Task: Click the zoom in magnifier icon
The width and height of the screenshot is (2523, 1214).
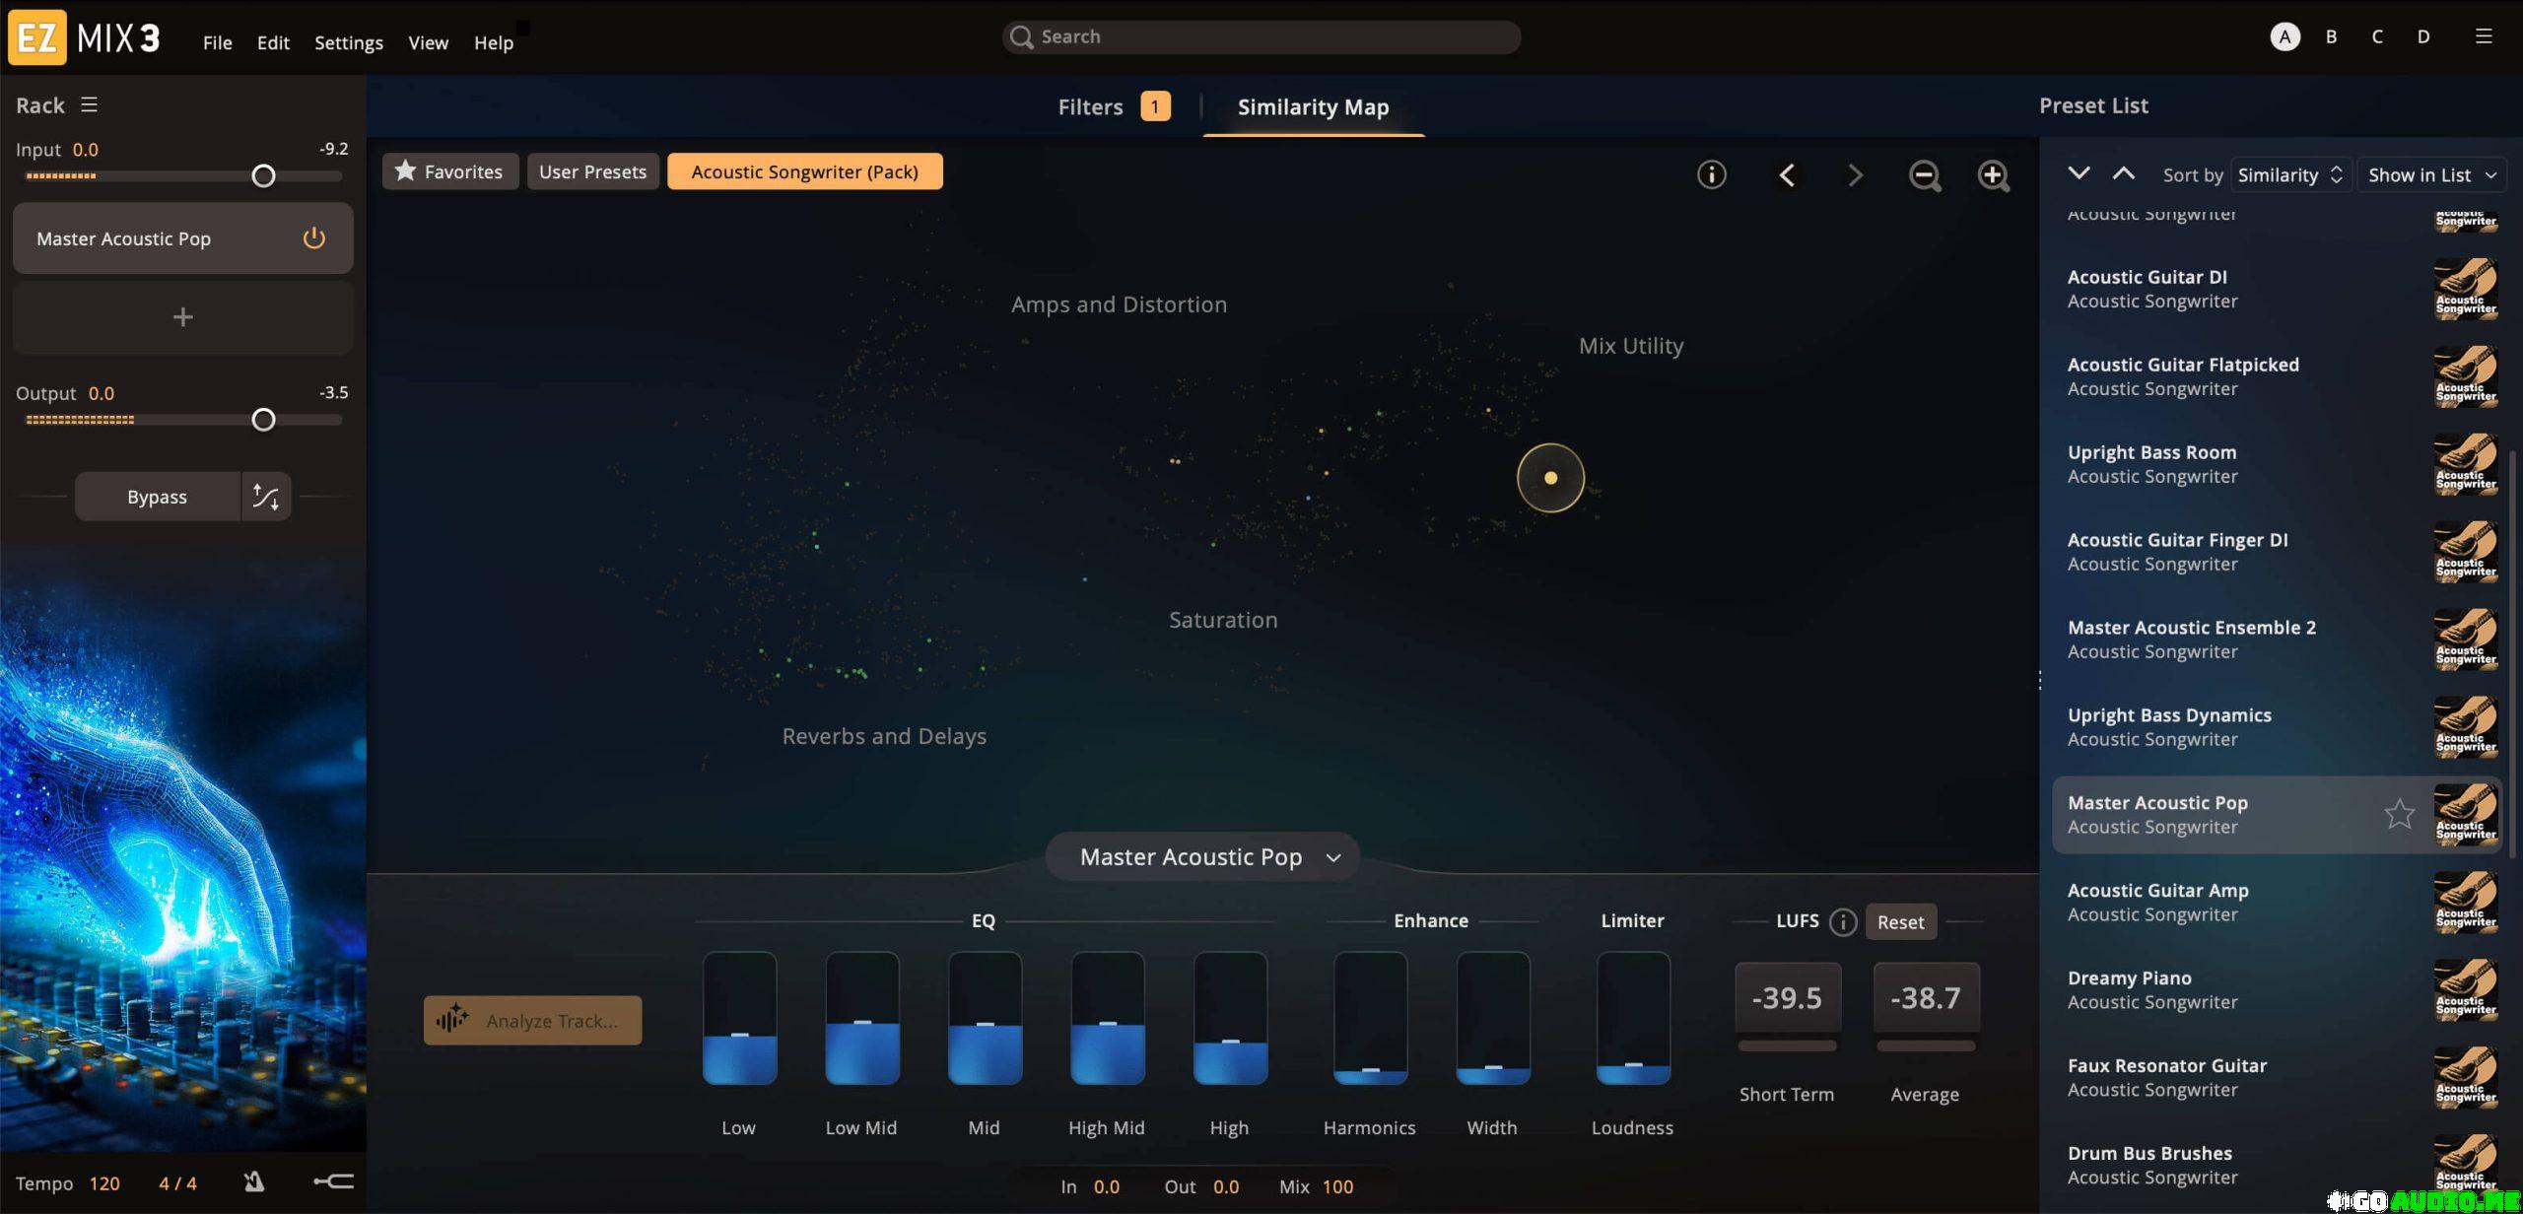Action: click(1993, 175)
